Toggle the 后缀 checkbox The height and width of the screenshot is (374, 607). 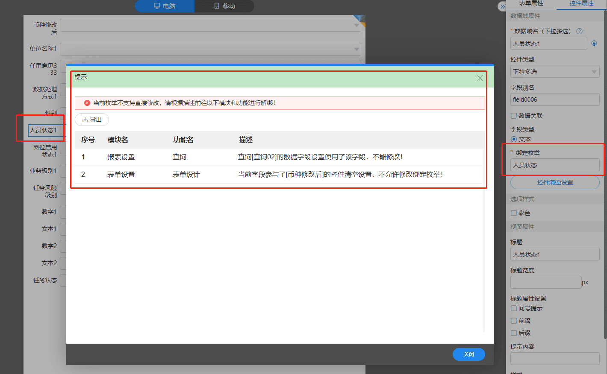(514, 333)
